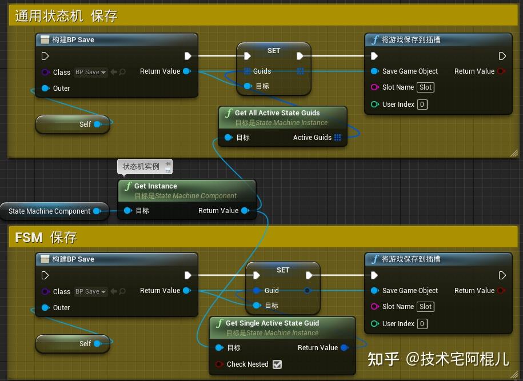Click the construct icon on top 构建BP Save node
The width and height of the screenshot is (523, 381).
tap(45, 39)
